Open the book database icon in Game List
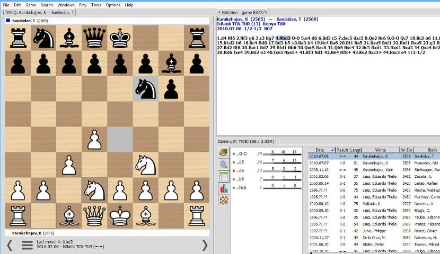 pyautogui.click(x=224, y=152)
